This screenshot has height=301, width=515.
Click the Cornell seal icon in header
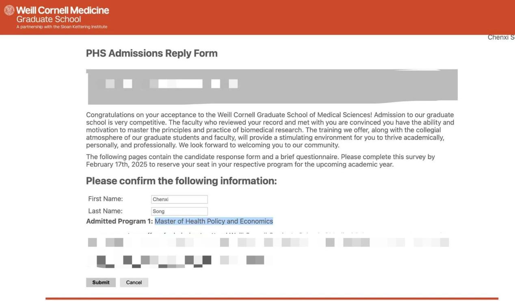(x=9, y=11)
